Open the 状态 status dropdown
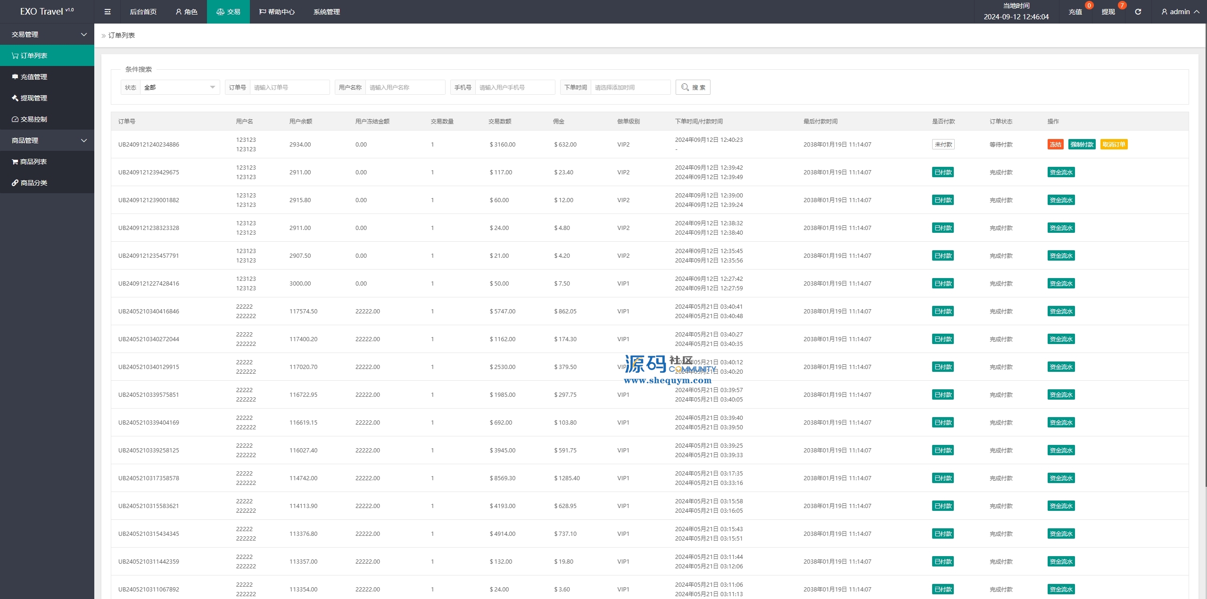Viewport: 1207px width, 599px height. [x=180, y=87]
